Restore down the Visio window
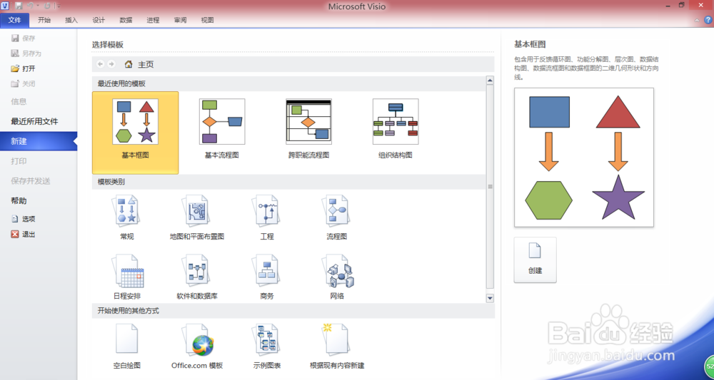 click(x=681, y=5)
